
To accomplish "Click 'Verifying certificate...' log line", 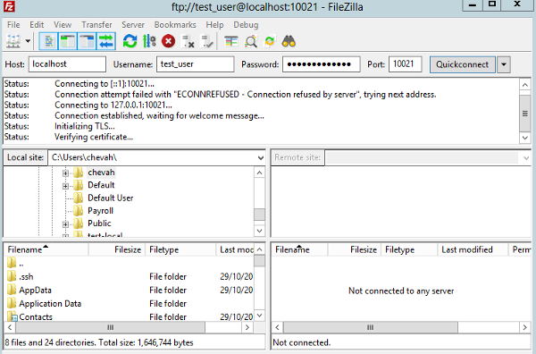I will 94,137.
